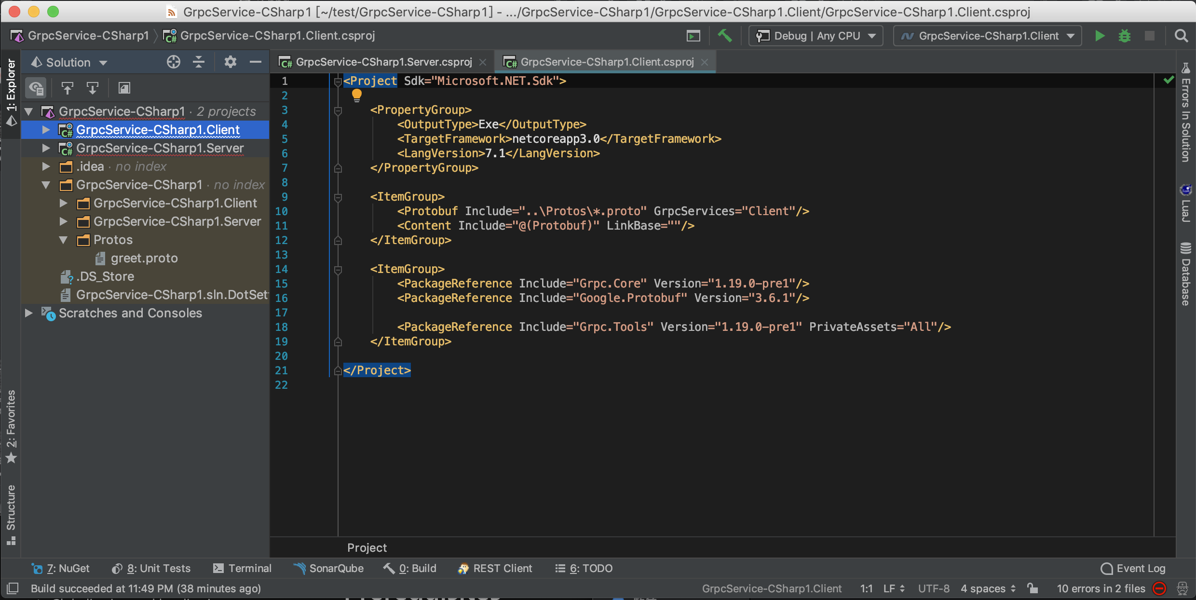Open the Database side panel

(1185, 273)
